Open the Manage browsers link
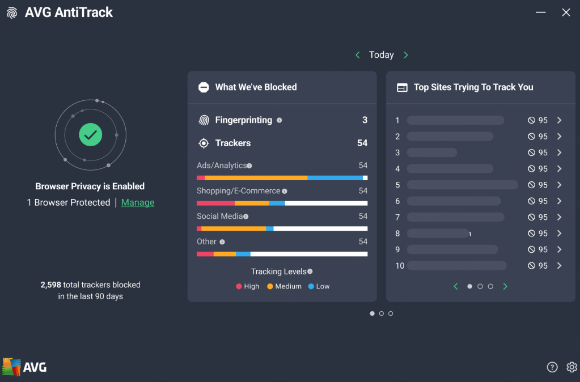Screen dimensions: 580x382 (138, 203)
